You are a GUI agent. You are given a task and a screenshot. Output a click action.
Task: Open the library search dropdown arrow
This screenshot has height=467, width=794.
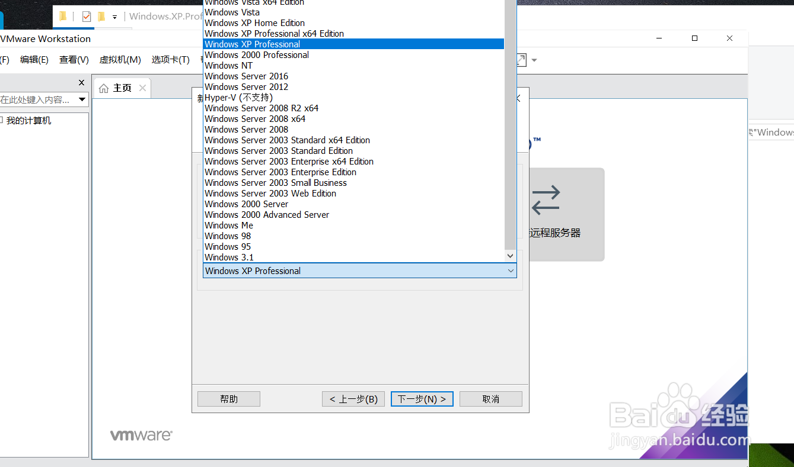tap(82, 99)
